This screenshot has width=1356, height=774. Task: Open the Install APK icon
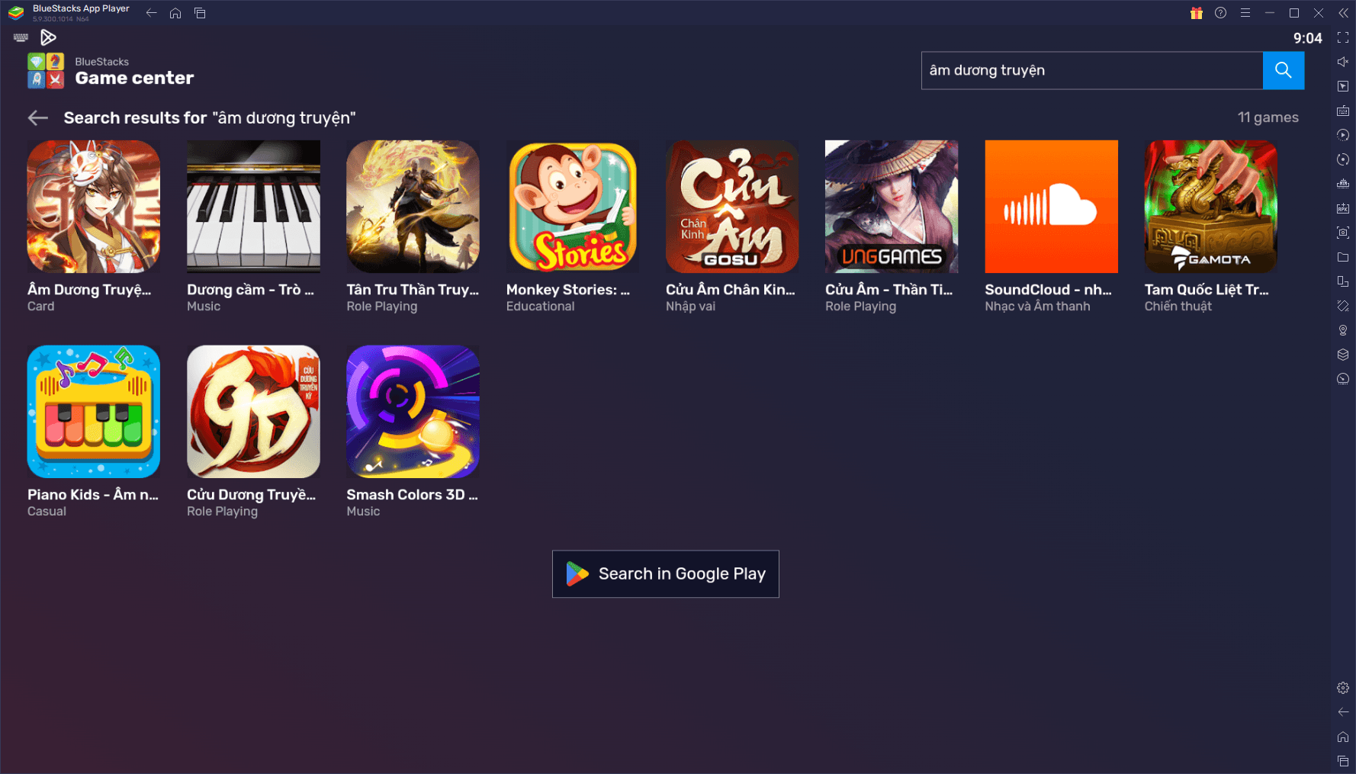[x=1343, y=208]
